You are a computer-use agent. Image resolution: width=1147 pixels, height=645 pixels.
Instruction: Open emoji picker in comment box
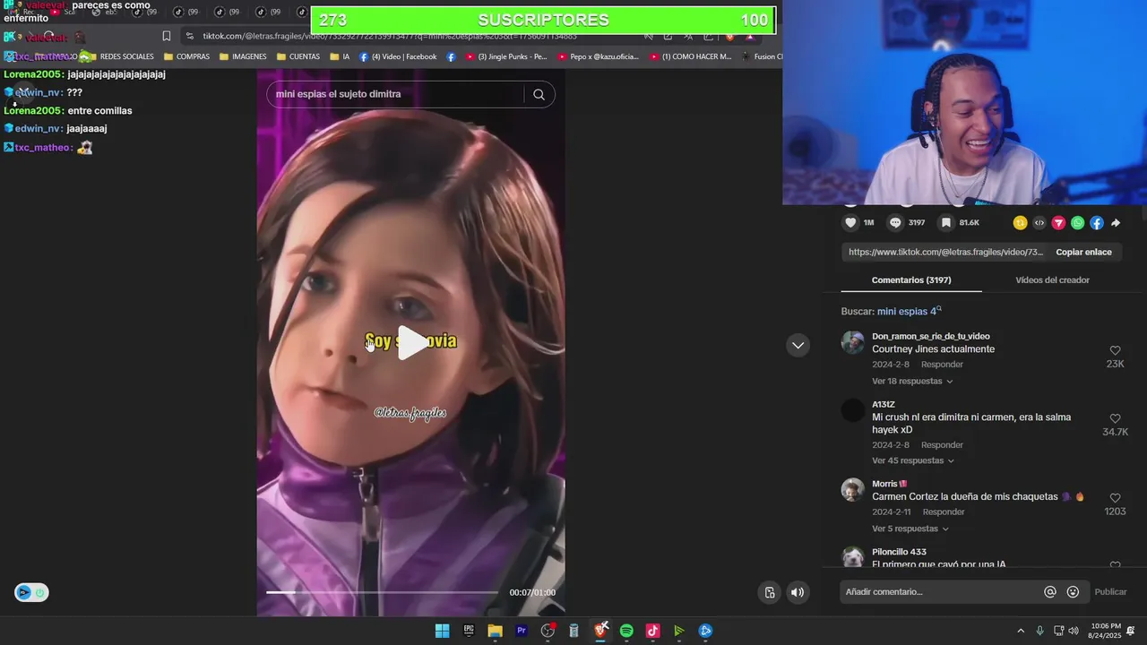tap(1073, 591)
